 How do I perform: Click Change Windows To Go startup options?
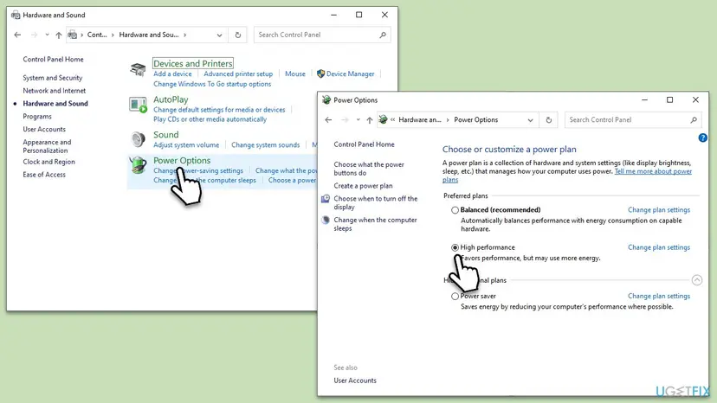coord(212,84)
